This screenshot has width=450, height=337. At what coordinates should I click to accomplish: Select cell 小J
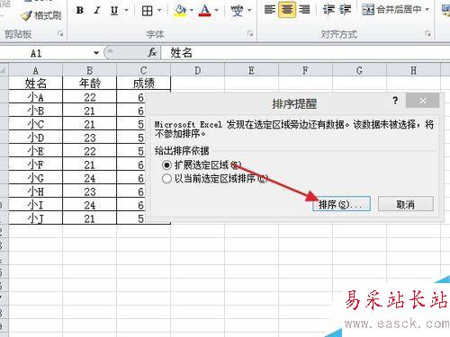pyautogui.click(x=35, y=218)
